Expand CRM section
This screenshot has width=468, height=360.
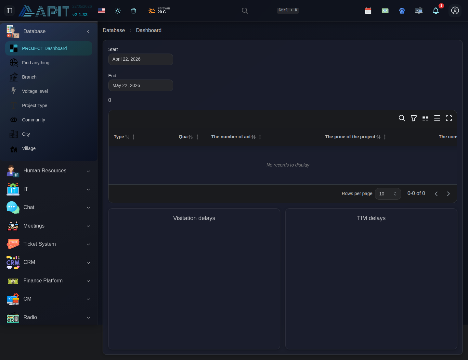coord(49,262)
